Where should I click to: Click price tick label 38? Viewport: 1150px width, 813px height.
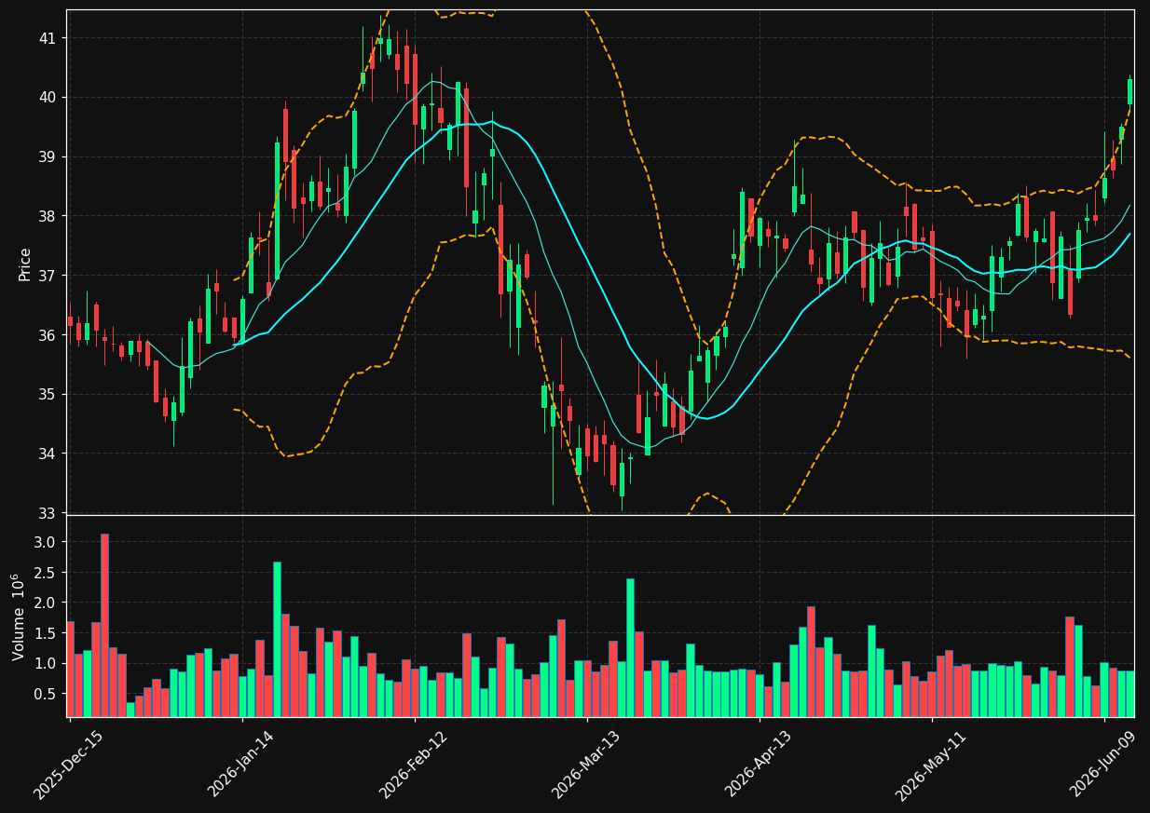click(48, 216)
